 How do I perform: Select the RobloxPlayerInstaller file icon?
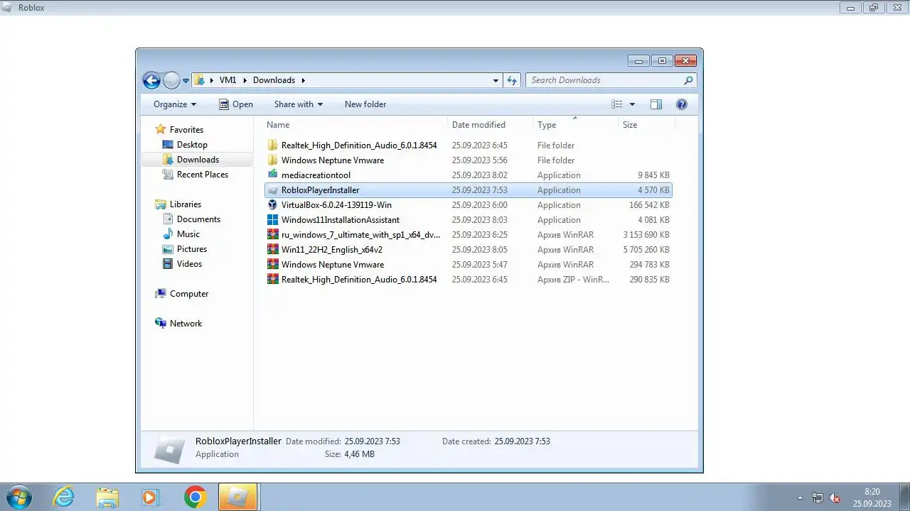pyautogui.click(x=272, y=190)
